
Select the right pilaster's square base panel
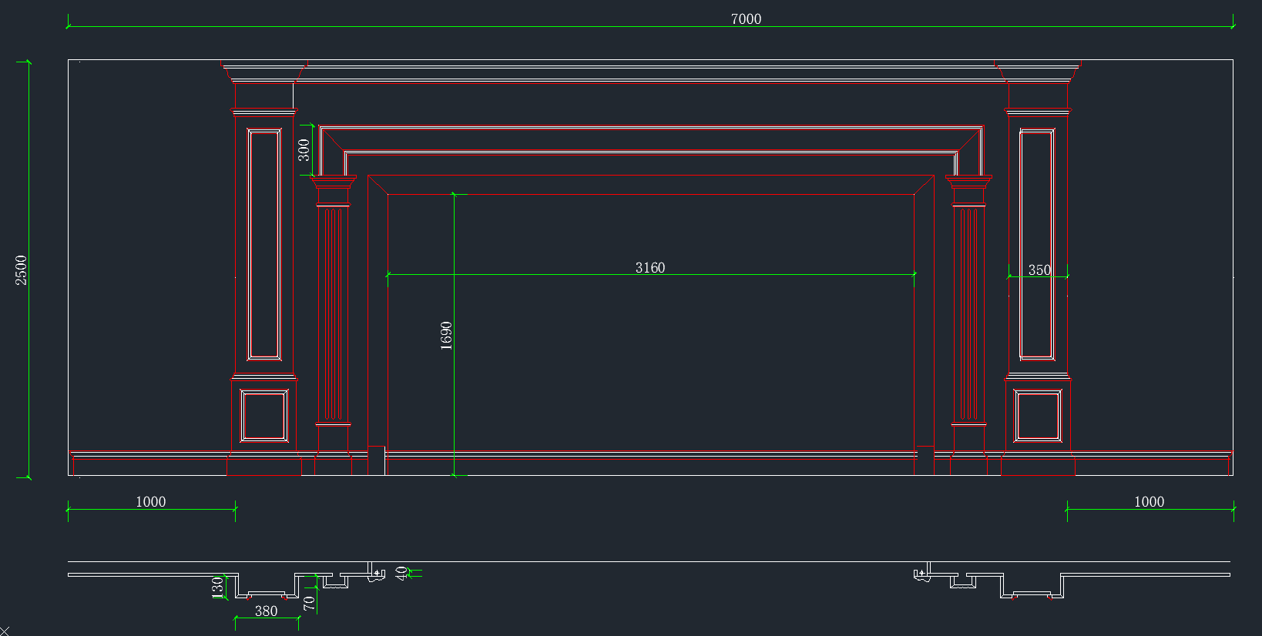pyautogui.click(x=1037, y=417)
